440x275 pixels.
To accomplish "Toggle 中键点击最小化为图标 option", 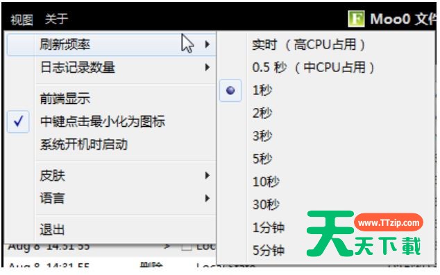I will tap(111, 121).
